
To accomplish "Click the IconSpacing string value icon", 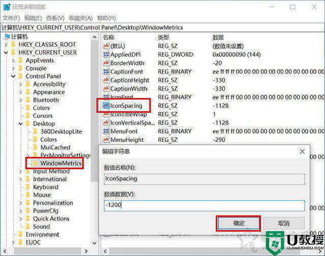I will pos(106,106).
